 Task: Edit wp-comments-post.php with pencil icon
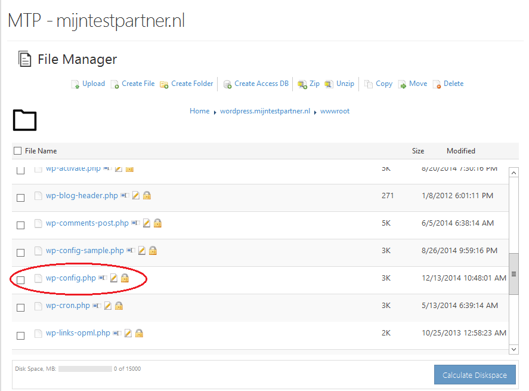tap(147, 223)
